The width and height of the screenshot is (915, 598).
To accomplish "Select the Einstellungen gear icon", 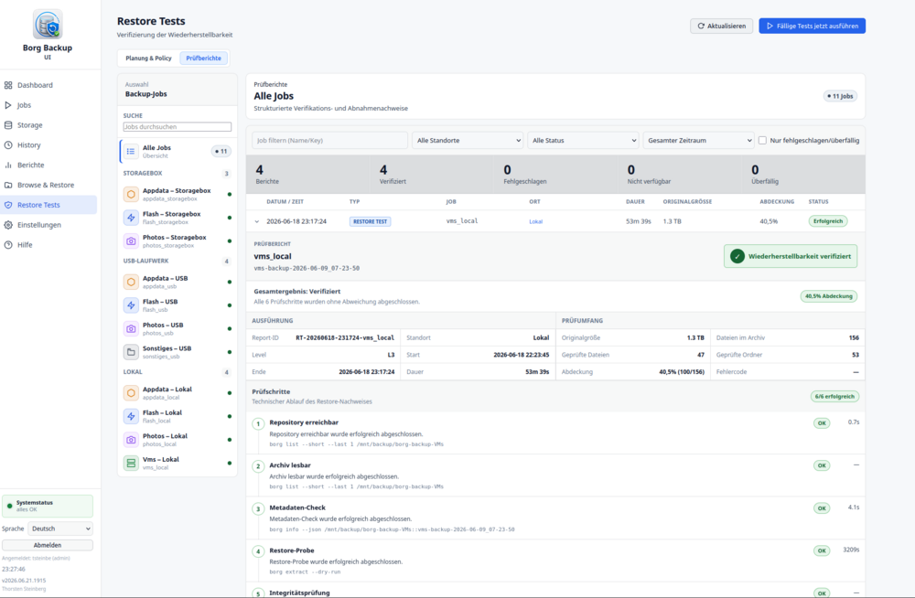I will [x=8, y=225].
